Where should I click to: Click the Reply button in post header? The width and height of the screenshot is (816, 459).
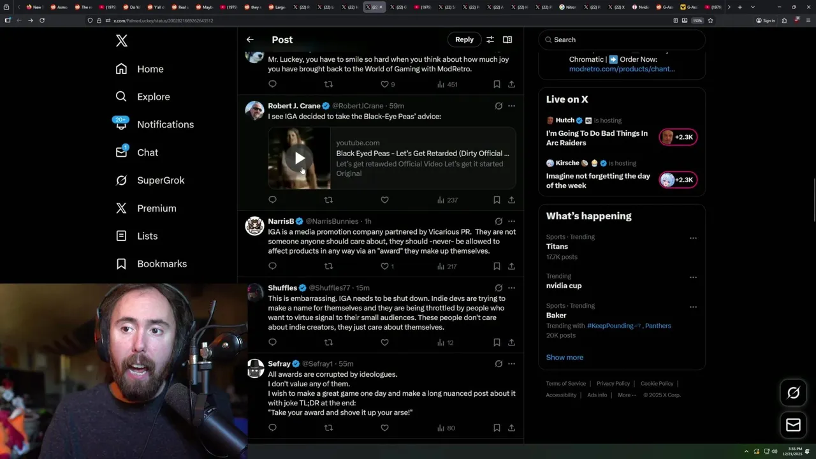pyautogui.click(x=464, y=40)
